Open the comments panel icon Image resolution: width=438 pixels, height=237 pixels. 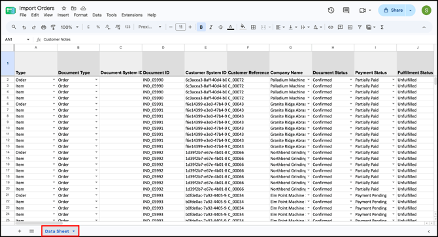pos(346,10)
